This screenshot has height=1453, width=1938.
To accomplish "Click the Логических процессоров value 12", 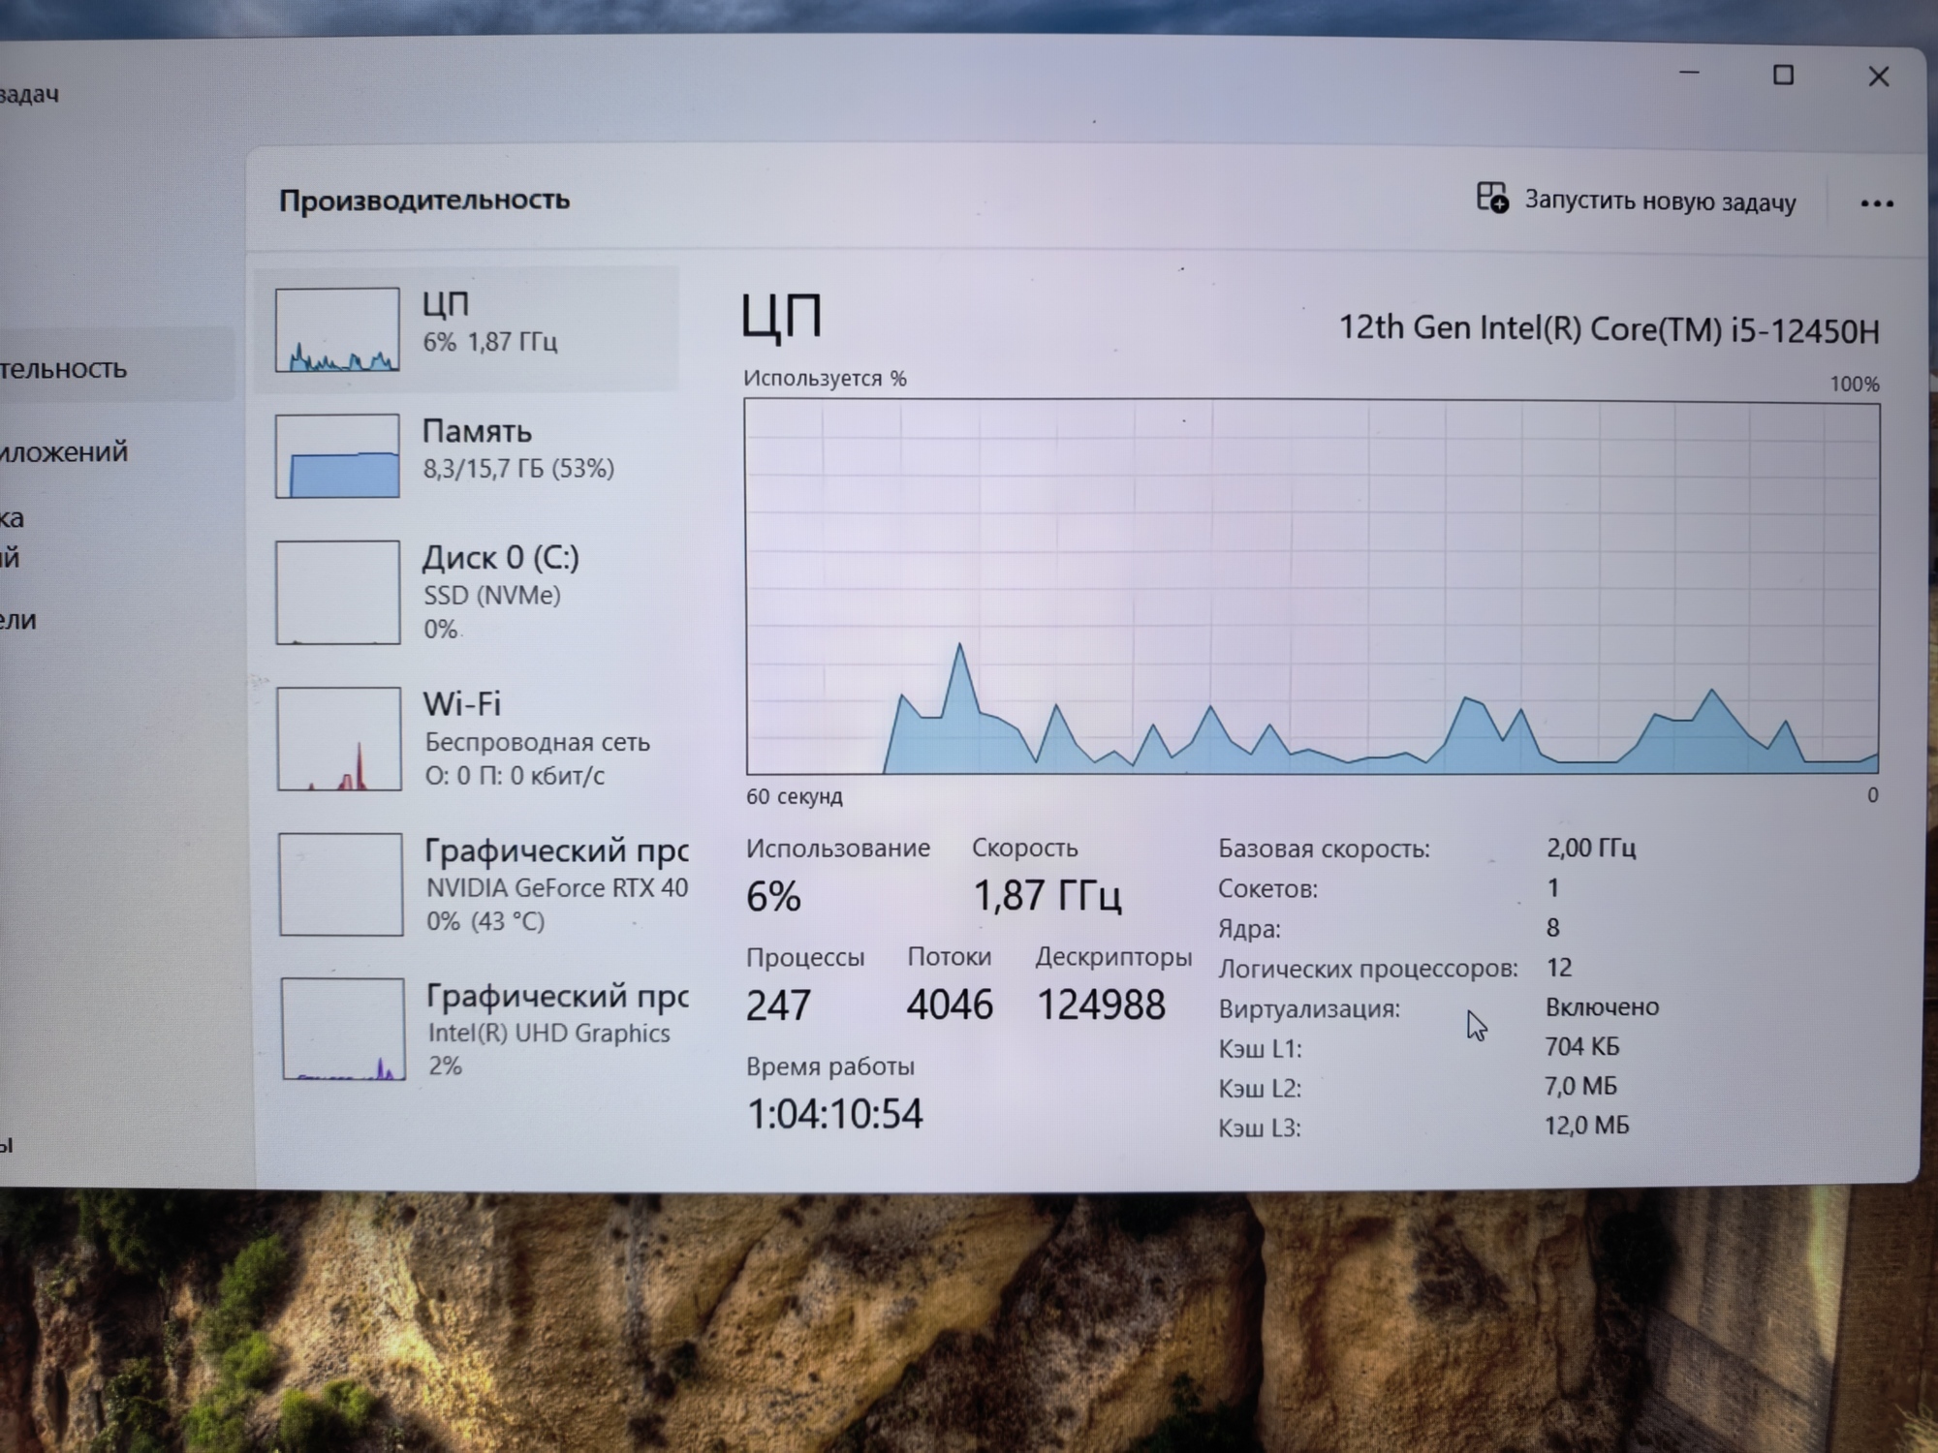I will [1559, 967].
